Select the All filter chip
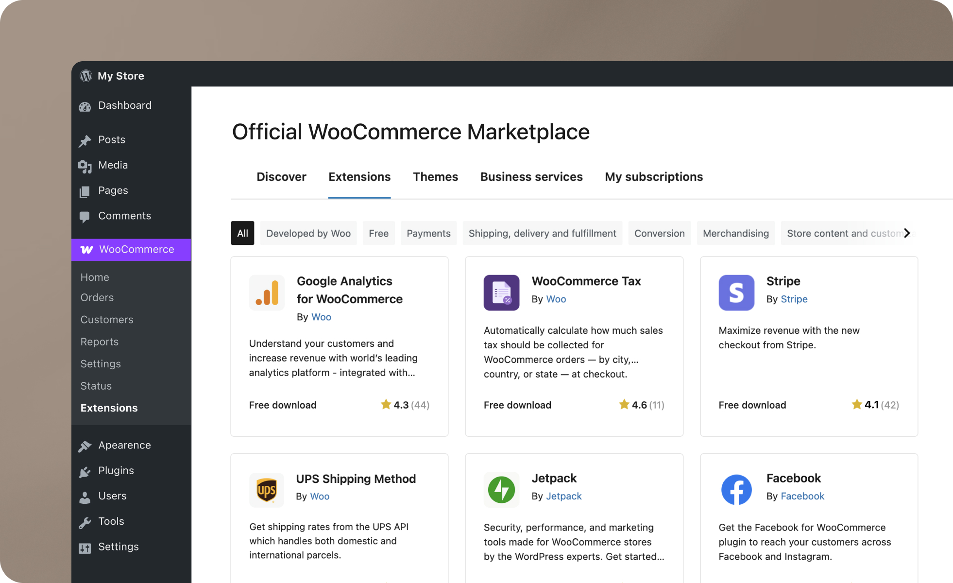The image size is (953, 583). tap(242, 233)
